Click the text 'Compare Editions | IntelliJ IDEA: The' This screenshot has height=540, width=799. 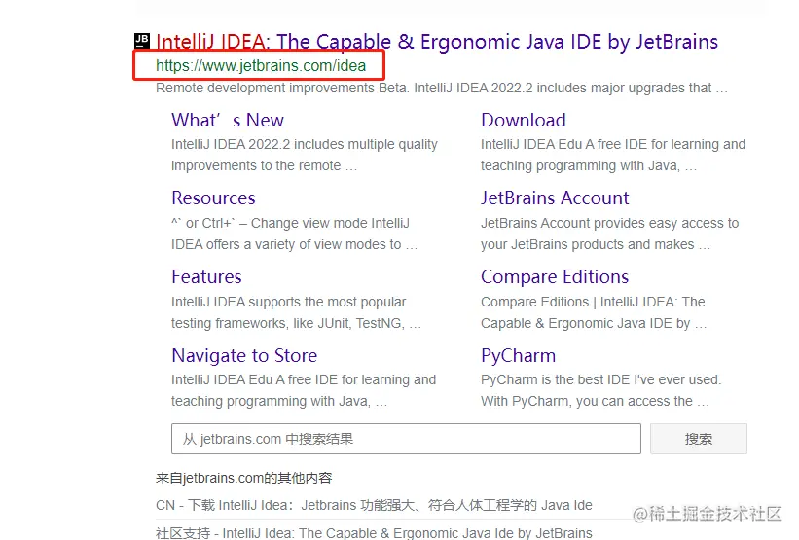click(593, 302)
